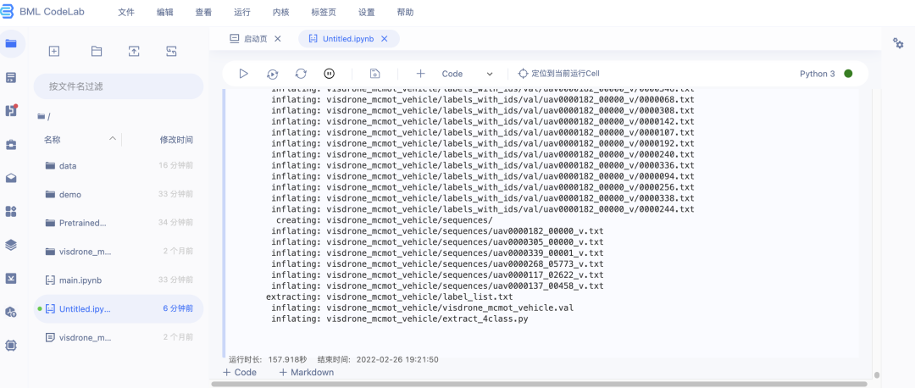
Task: Open the sidebar icon with red notification dot
Action: click(11, 110)
